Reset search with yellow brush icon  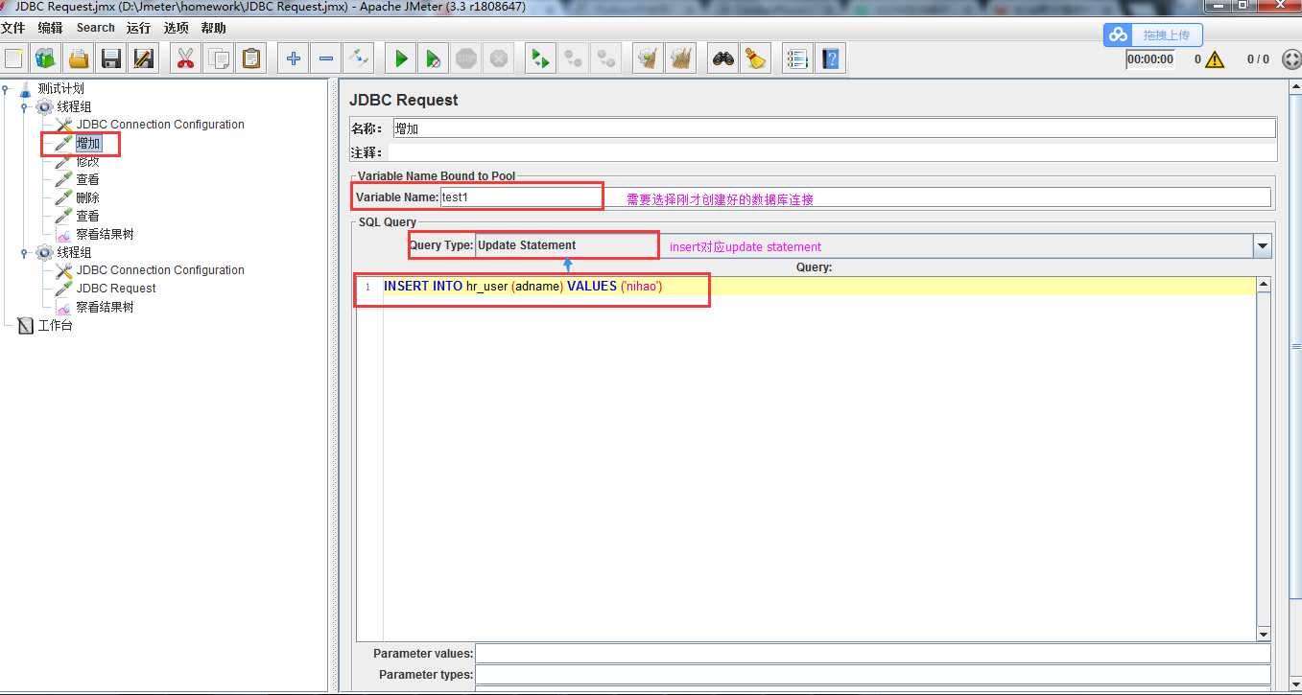tap(756, 58)
